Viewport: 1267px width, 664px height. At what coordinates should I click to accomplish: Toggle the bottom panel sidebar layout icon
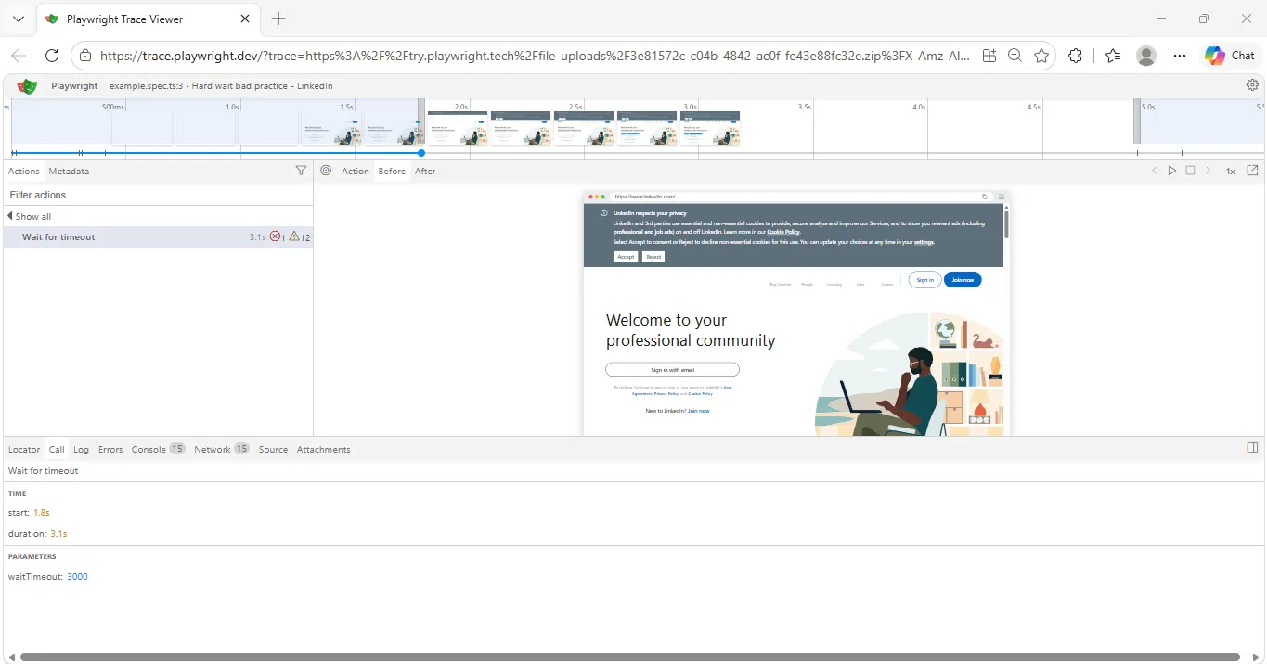[x=1252, y=448]
